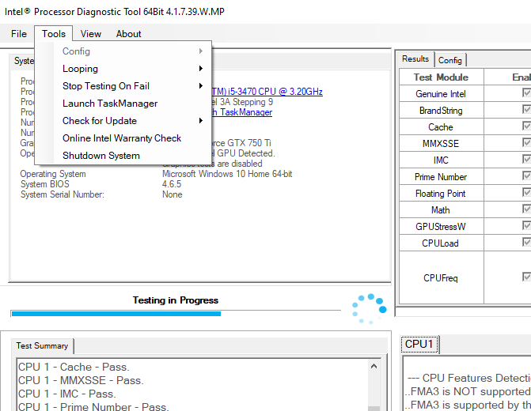
Task: Toggle the Floating Point test checkbox
Action: 526,192
